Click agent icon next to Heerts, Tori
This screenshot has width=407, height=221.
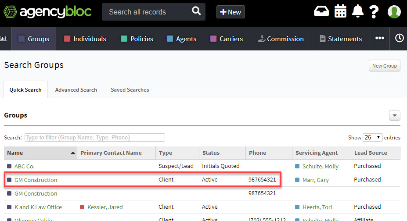tap(298, 207)
